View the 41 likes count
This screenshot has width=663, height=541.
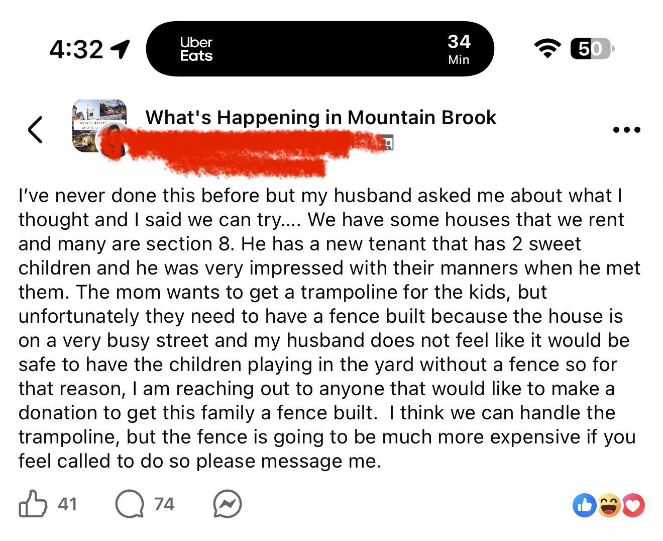[67, 504]
